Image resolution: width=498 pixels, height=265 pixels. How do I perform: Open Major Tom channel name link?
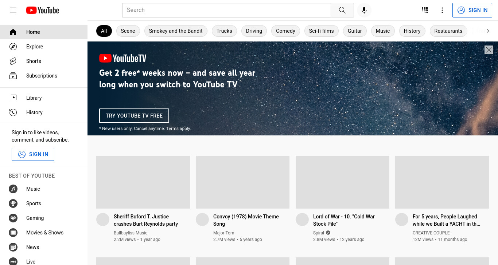tap(224, 233)
